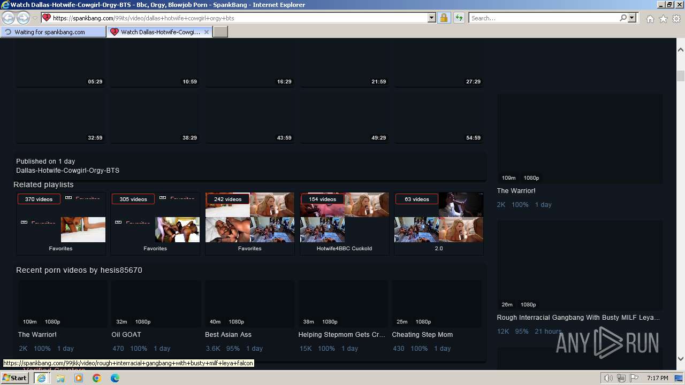The height and width of the screenshot is (385, 685).
Task: Jump to the 05:29 timeline thumbnail
Action: click(60, 63)
